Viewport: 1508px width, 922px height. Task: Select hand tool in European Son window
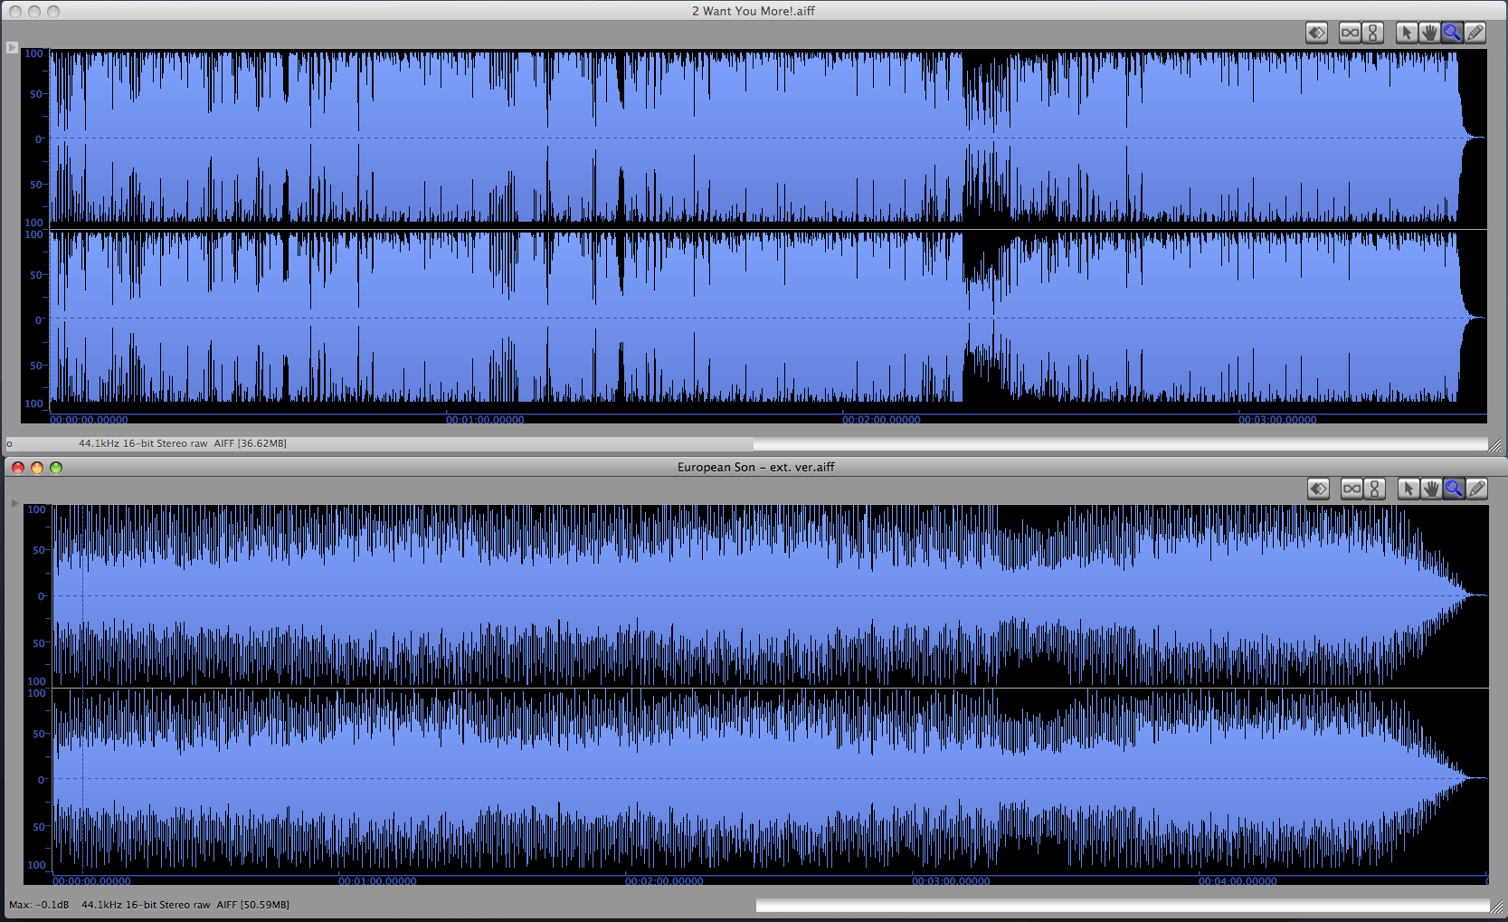[x=1431, y=489]
